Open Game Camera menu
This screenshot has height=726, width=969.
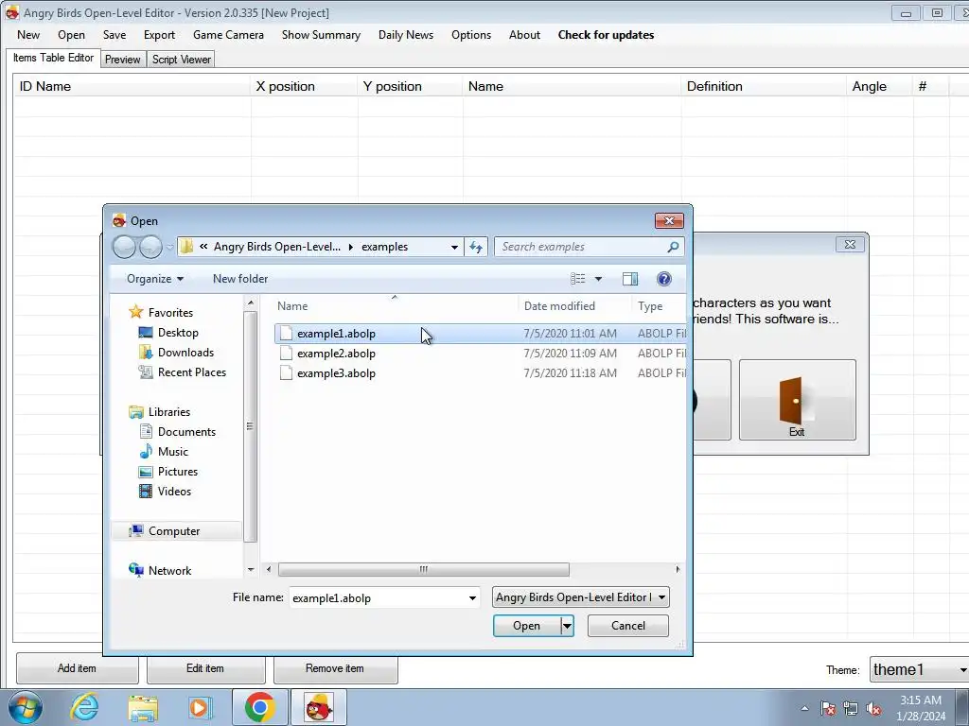coord(228,35)
